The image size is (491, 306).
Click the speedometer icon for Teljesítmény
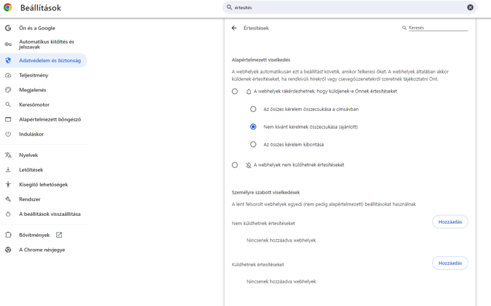click(8, 75)
